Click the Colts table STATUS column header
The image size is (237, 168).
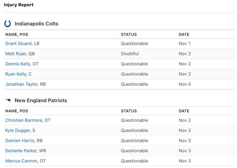click(x=129, y=34)
